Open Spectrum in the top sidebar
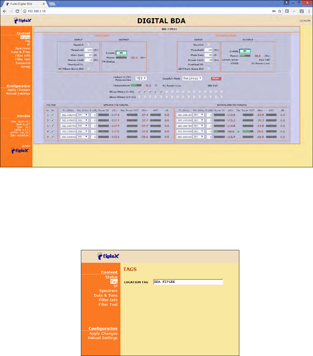This screenshot has height=356, width=313. click(23, 48)
